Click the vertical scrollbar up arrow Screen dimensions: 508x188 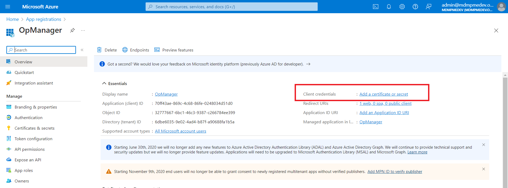(x=505, y=75)
